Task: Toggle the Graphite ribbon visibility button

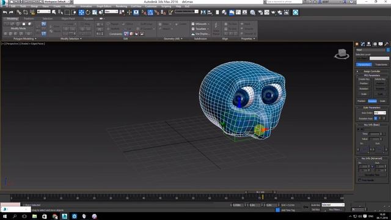Action: tap(232, 12)
